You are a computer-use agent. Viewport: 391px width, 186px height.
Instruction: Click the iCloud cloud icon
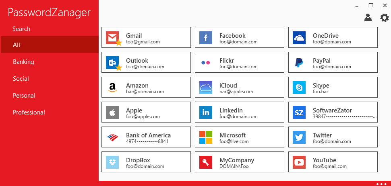[206, 87]
